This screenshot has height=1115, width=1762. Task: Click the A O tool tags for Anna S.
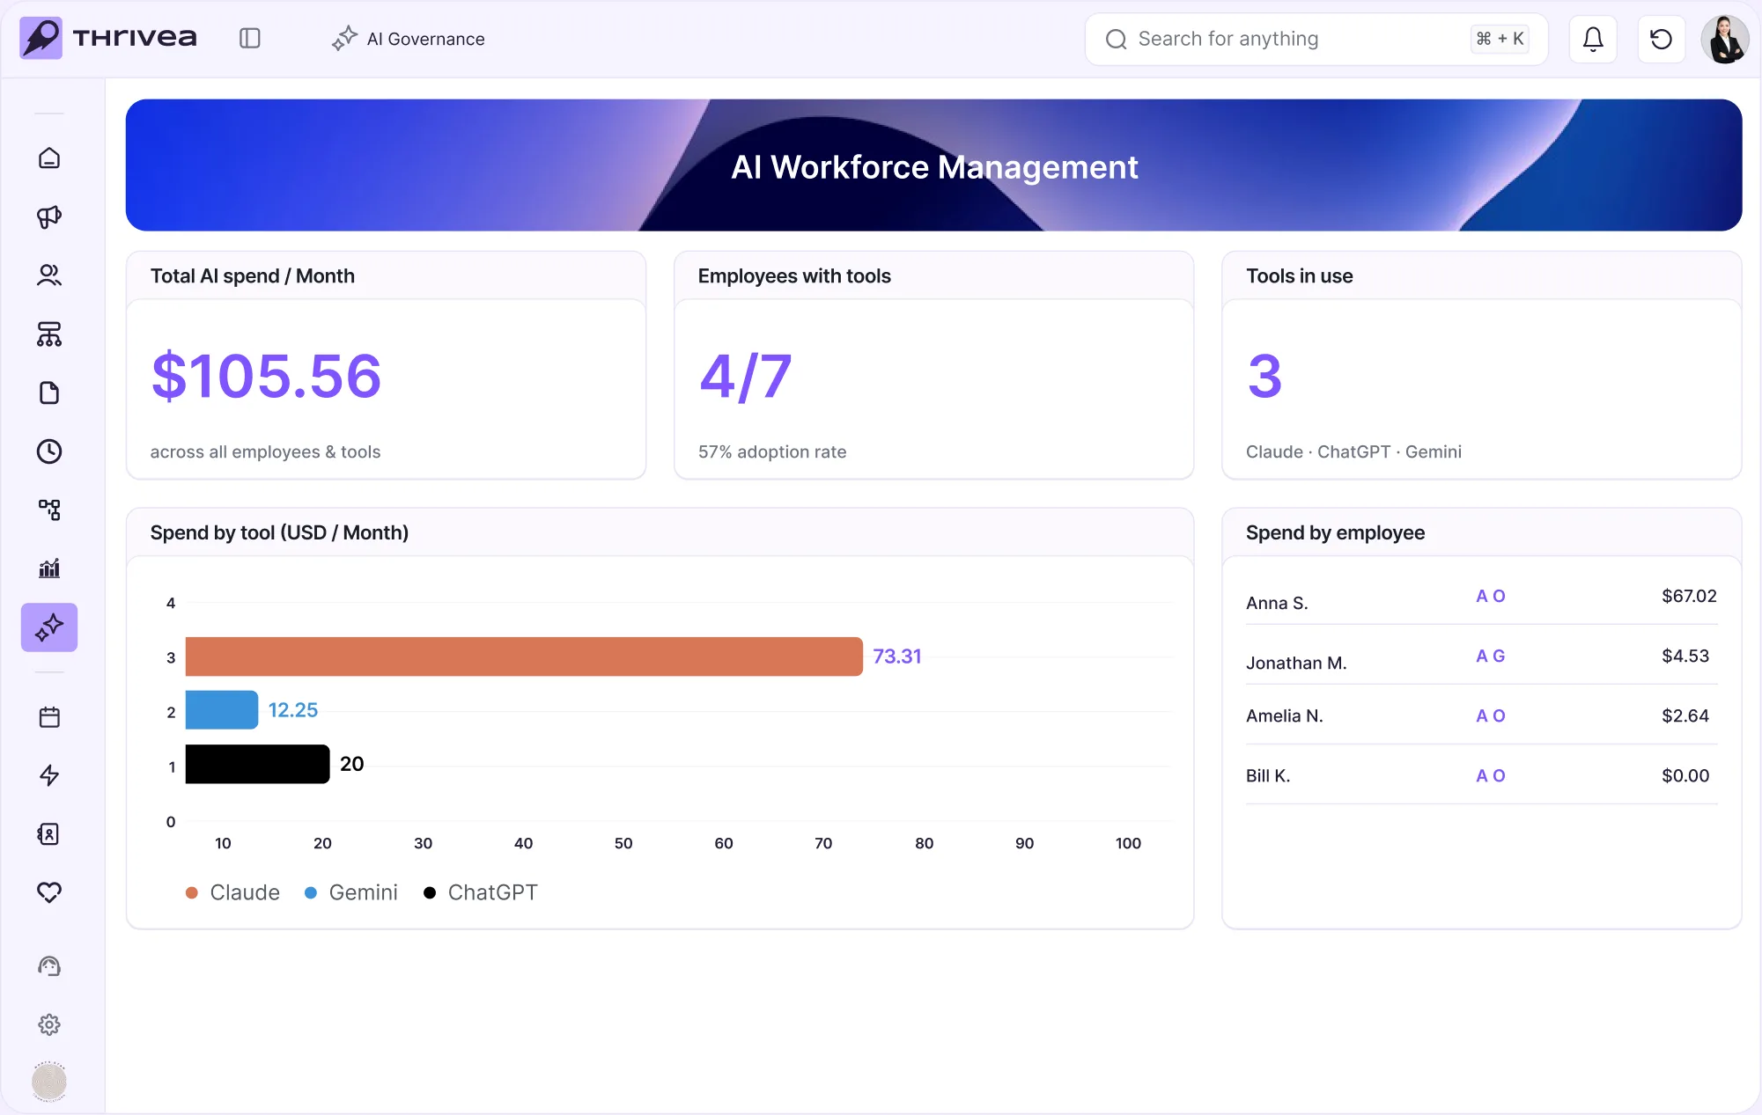pos(1491,596)
